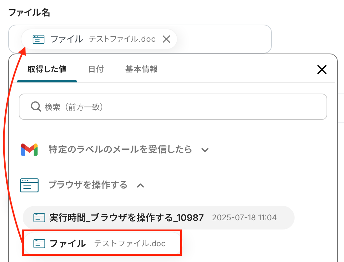Click the Gmail icon
Image resolution: width=344 pixels, height=262 pixels.
pos(29,150)
